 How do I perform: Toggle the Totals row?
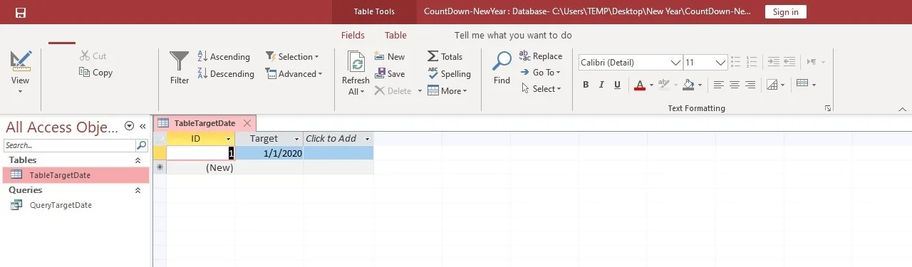click(x=445, y=56)
